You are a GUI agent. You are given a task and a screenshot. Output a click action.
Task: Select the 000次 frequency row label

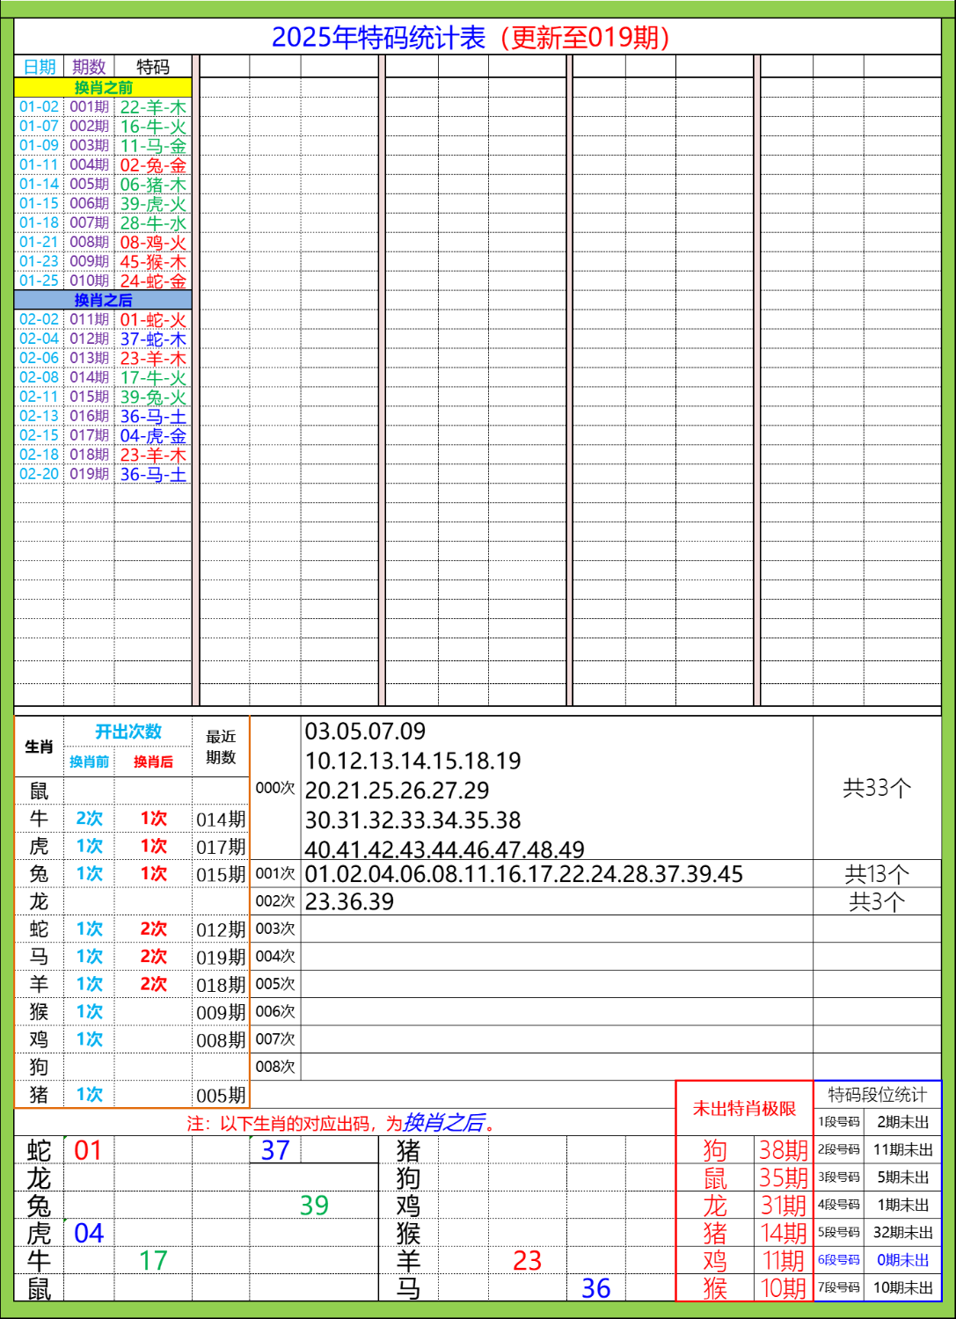(275, 789)
